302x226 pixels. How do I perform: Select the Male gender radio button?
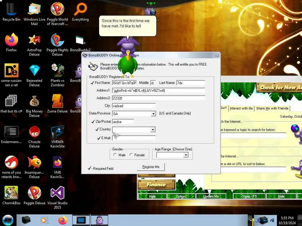coord(115,155)
